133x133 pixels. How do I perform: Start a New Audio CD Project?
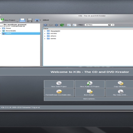[90, 84]
